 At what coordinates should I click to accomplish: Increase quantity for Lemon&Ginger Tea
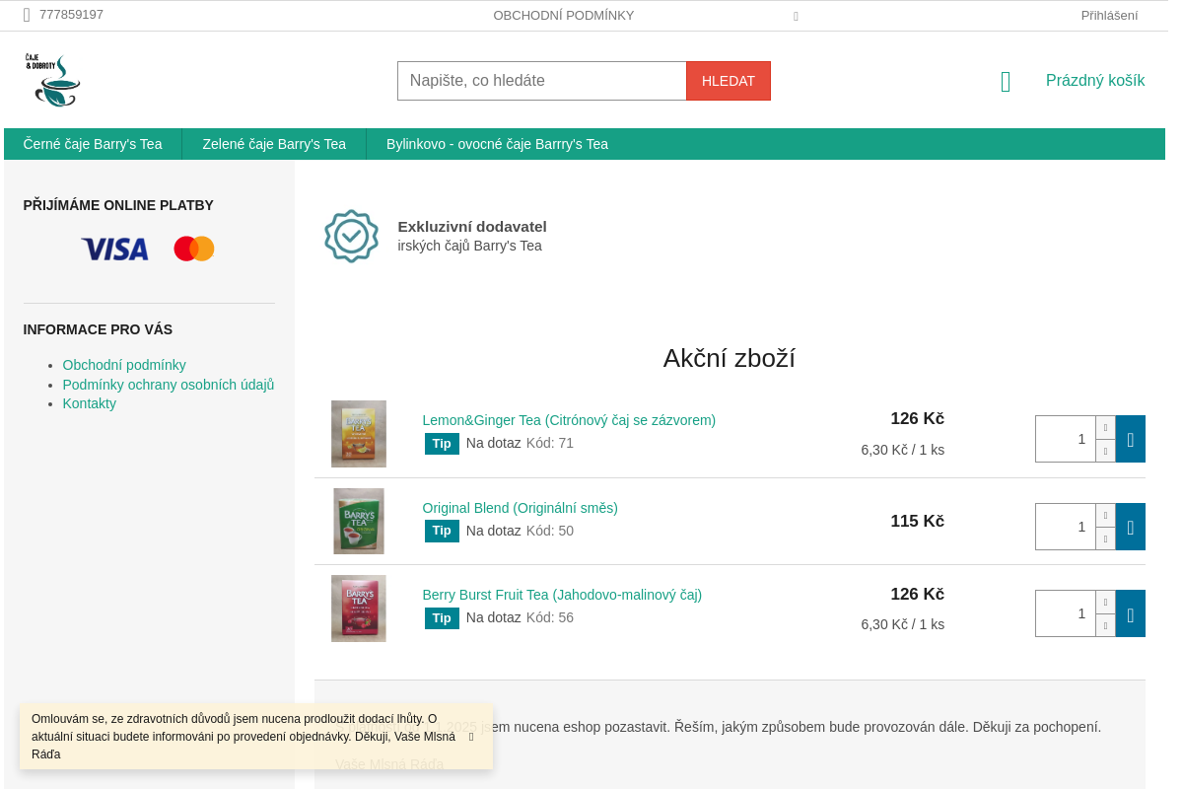1105,427
